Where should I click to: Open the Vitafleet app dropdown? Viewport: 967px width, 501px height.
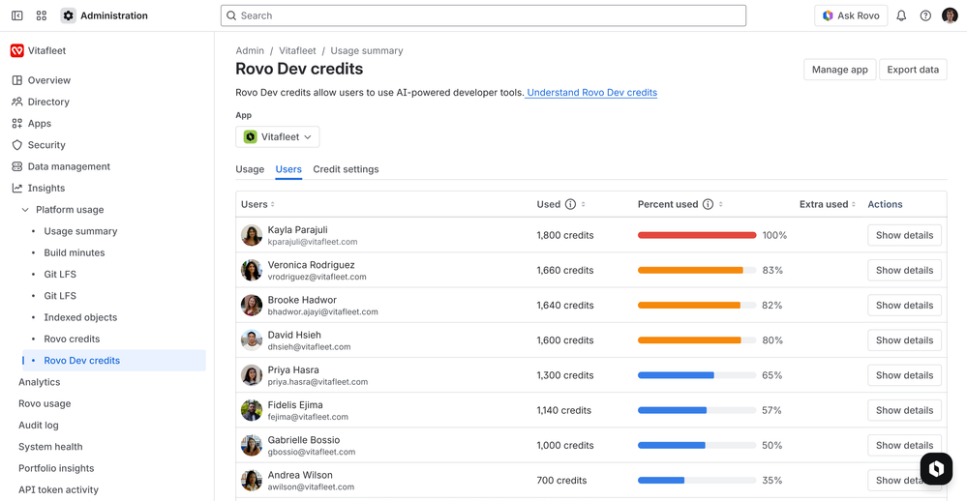point(278,136)
